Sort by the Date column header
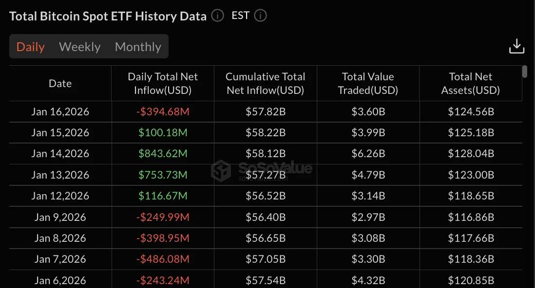The width and height of the screenshot is (535, 288). tap(60, 83)
